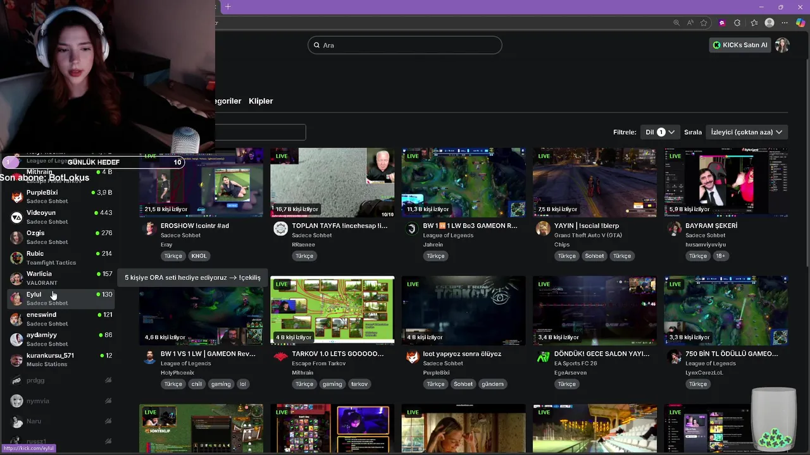Screen dimensions: 810x455
Task: Open the İzleyici (çoktan aza) sort dropdown
Action: 747,132
